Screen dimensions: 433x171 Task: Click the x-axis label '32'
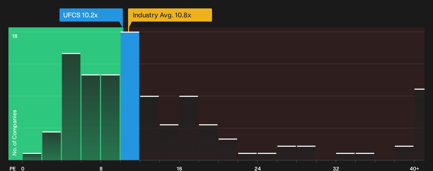pyautogui.click(x=336, y=168)
